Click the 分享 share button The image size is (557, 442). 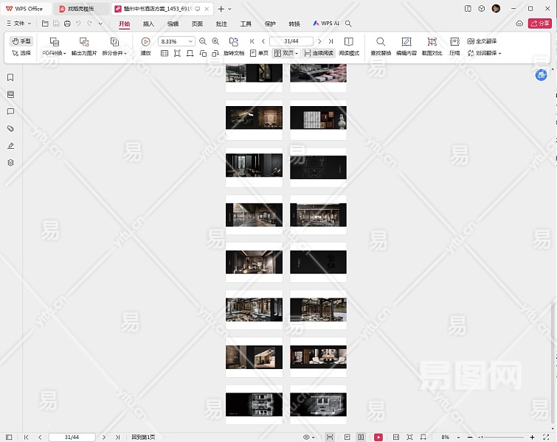(539, 24)
